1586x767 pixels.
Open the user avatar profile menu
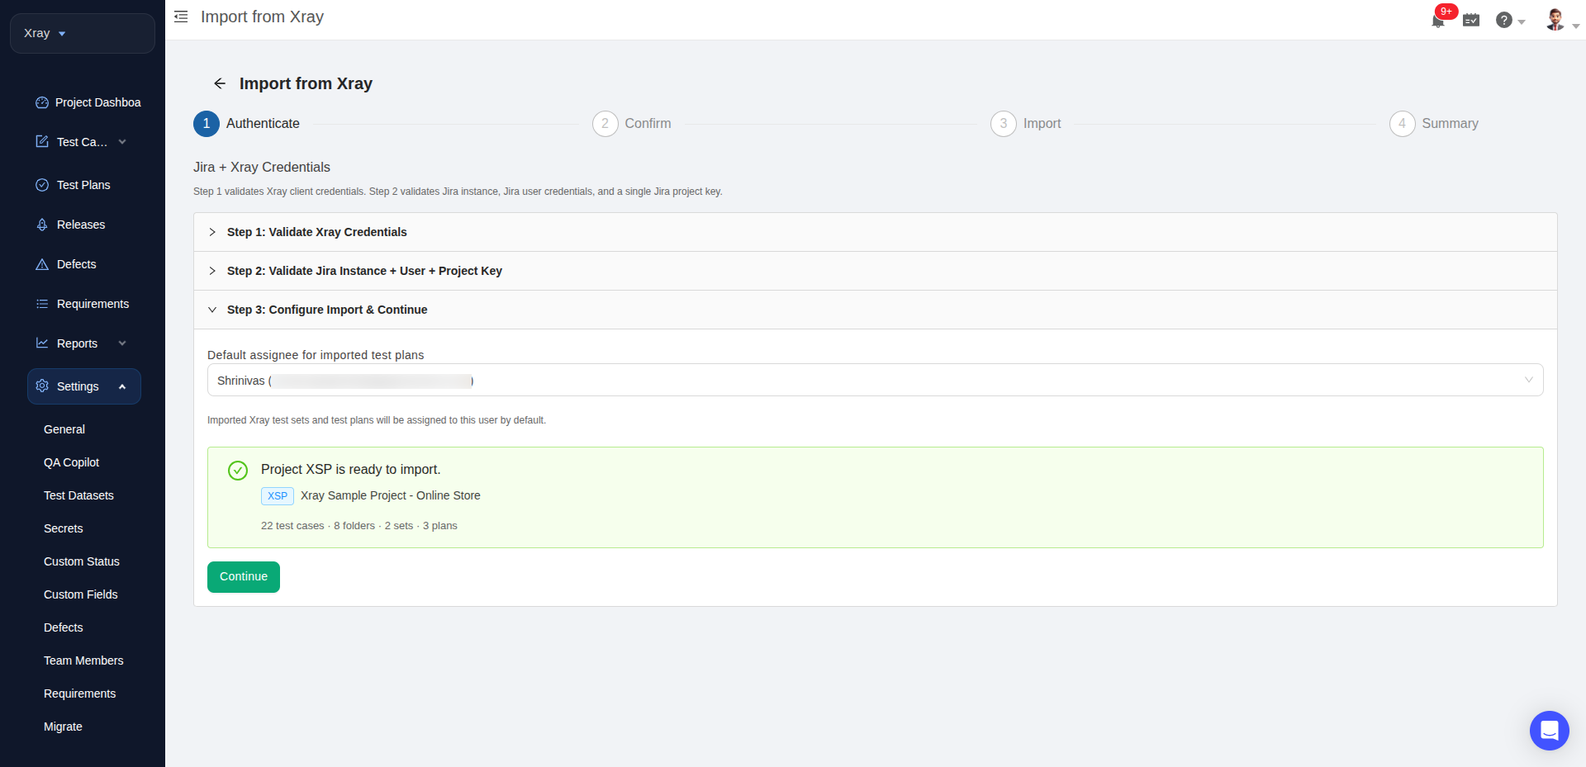(1555, 20)
